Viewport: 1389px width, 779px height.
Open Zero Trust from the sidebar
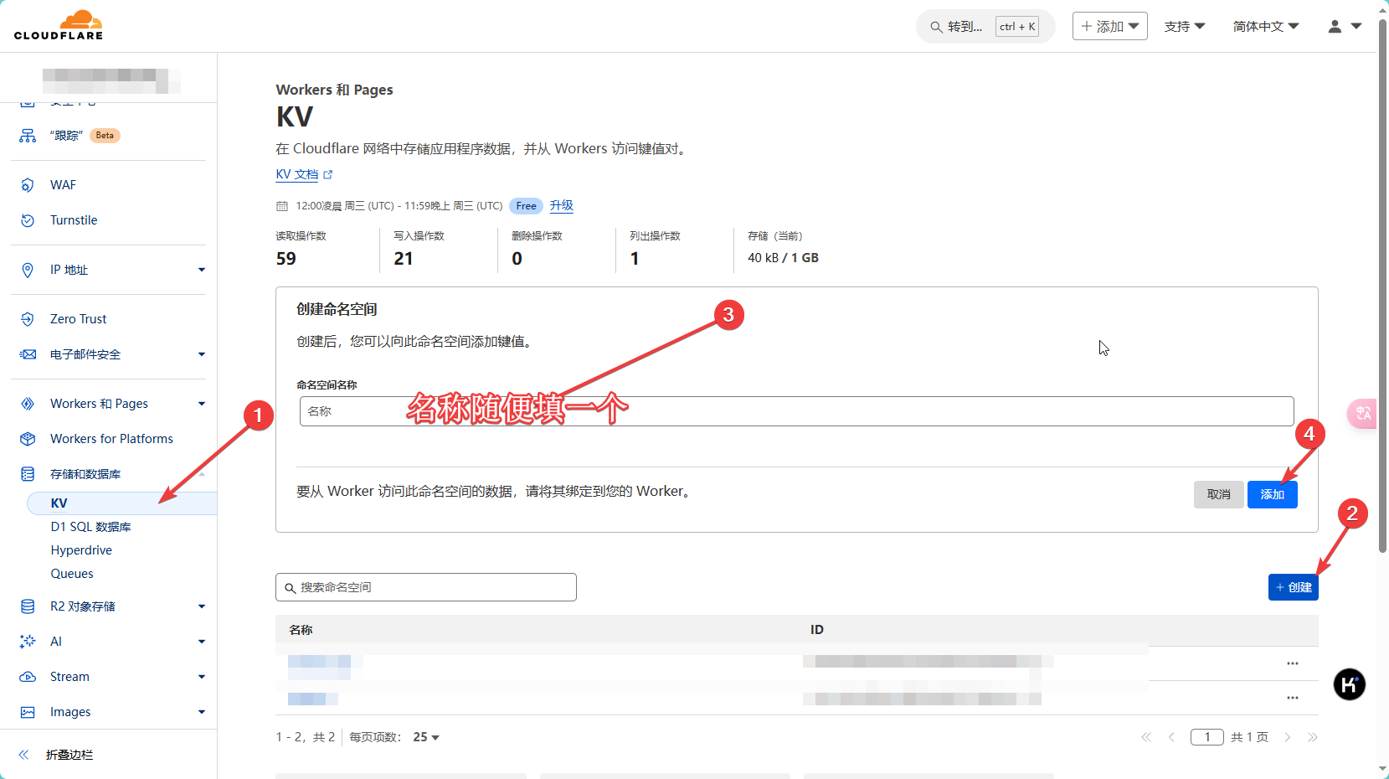coord(79,319)
